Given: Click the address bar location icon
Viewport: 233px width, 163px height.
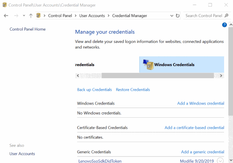Looking at the screenshot, I should (39, 16).
